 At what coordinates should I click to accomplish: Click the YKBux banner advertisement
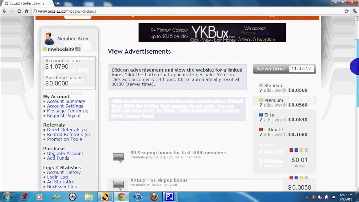click(x=212, y=33)
